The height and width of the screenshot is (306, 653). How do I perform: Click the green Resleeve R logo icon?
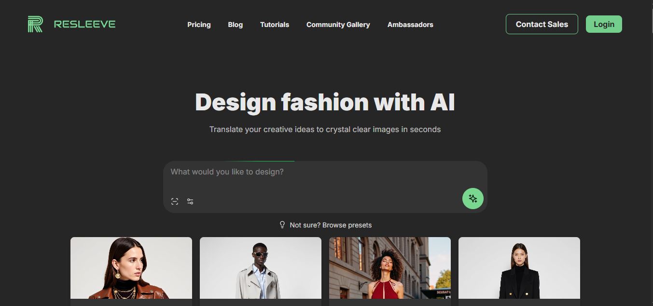pos(35,24)
